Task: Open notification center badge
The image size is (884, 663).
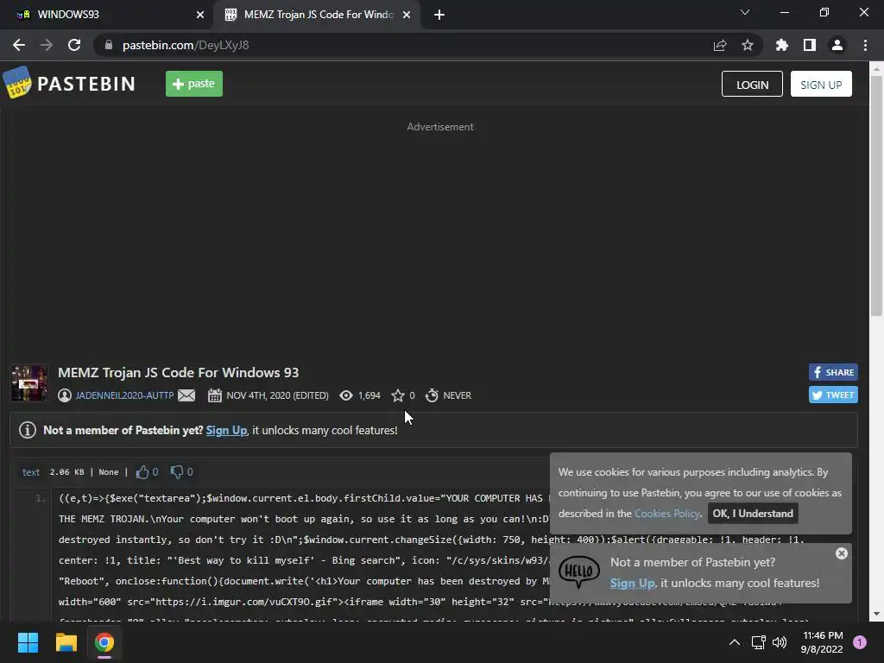Action: 860,642
